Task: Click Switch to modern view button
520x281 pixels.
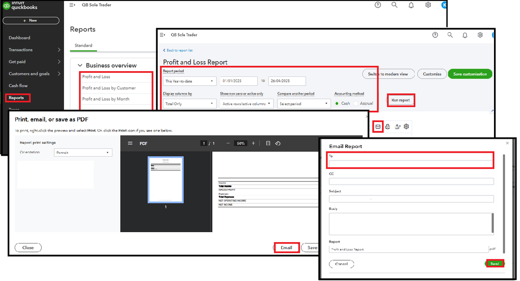Action: click(x=388, y=74)
